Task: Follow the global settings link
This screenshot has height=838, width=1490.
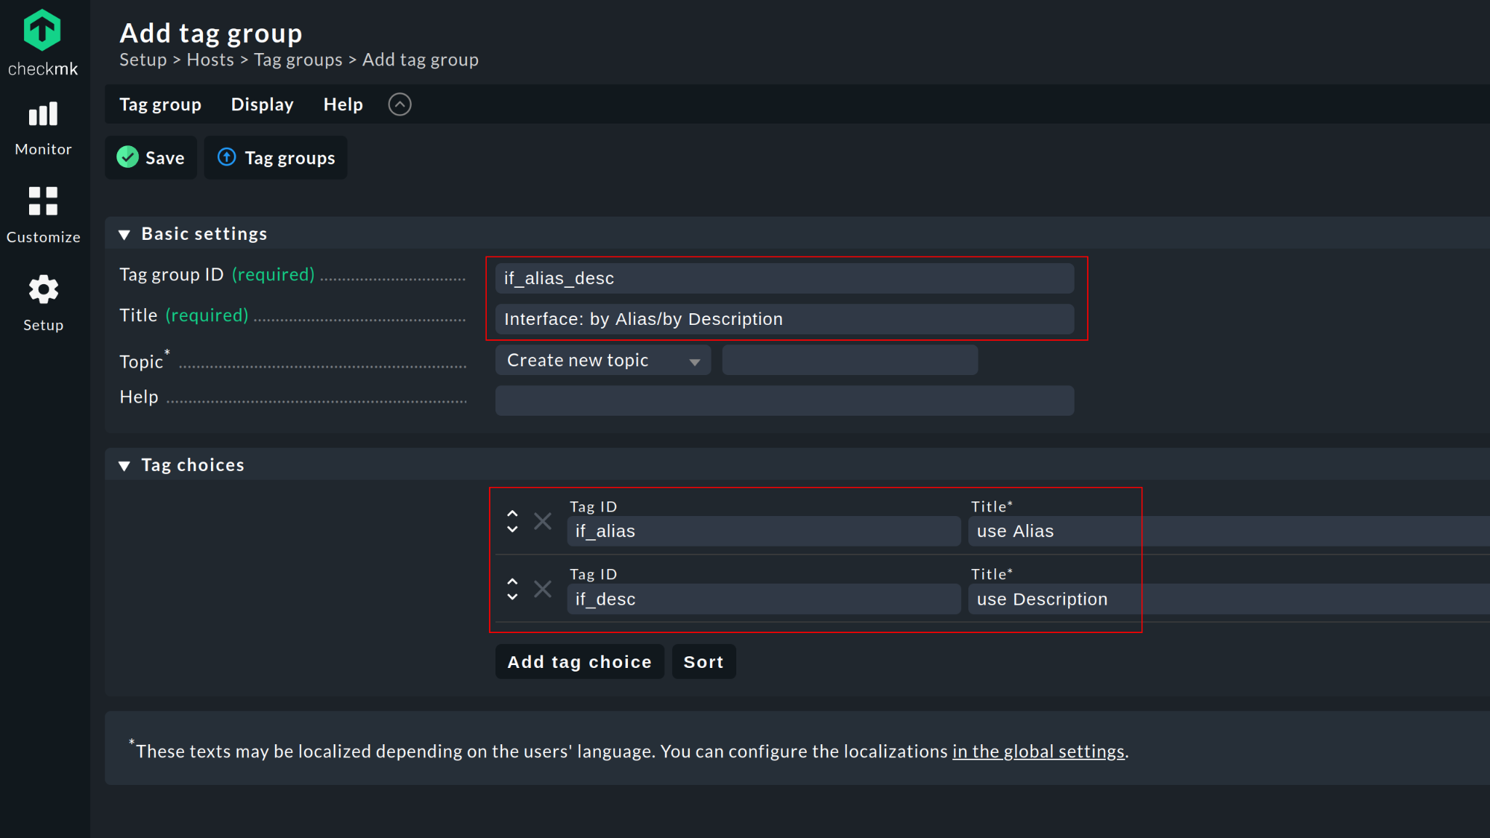Action: (1038, 752)
